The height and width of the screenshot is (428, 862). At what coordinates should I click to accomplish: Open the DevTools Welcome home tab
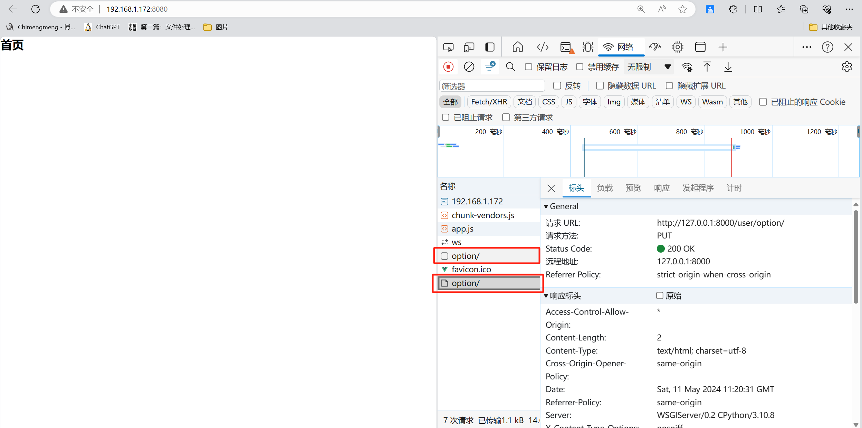click(x=518, y=47)
